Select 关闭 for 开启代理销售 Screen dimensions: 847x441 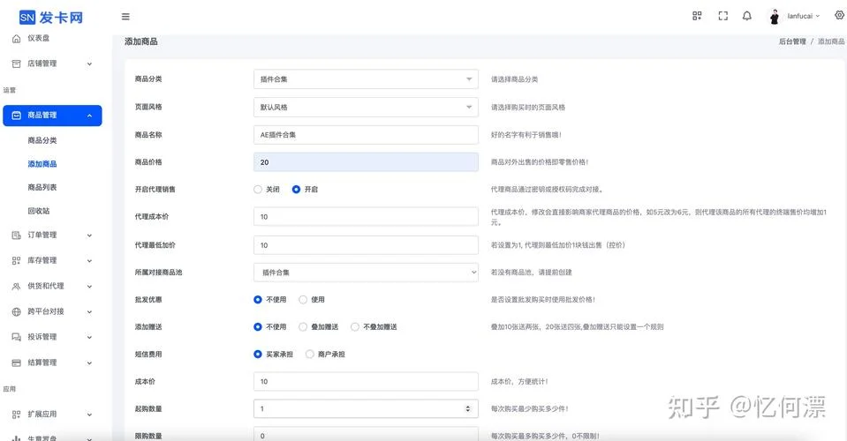point(258,190)
